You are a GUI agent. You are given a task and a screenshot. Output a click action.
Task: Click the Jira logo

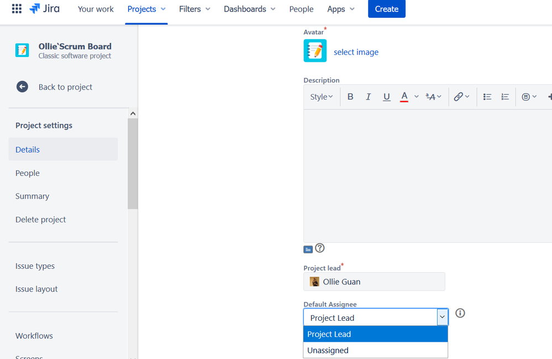pyautogui.click(x=44, y=9)
